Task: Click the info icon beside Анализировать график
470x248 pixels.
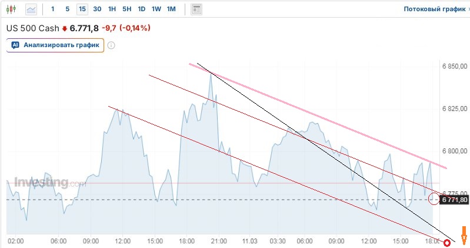Action: click(x=111, y=45)
